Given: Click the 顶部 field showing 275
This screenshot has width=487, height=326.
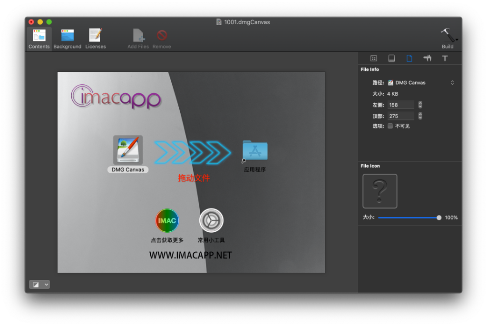Looking at the screenshot, I should pos(400,116).
